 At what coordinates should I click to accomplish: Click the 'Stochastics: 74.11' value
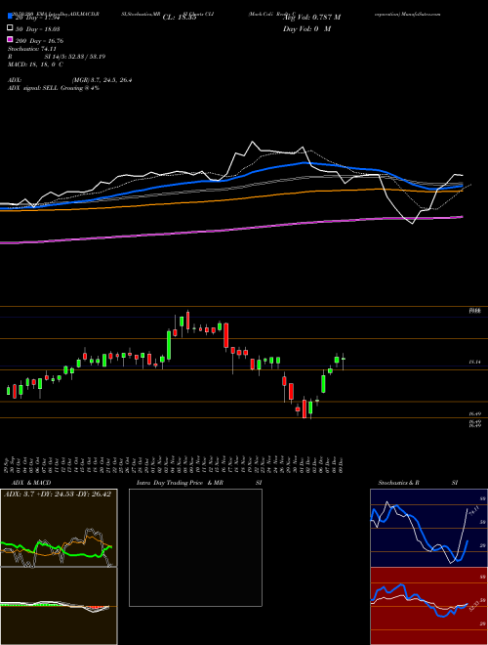(x=31, y=49)
